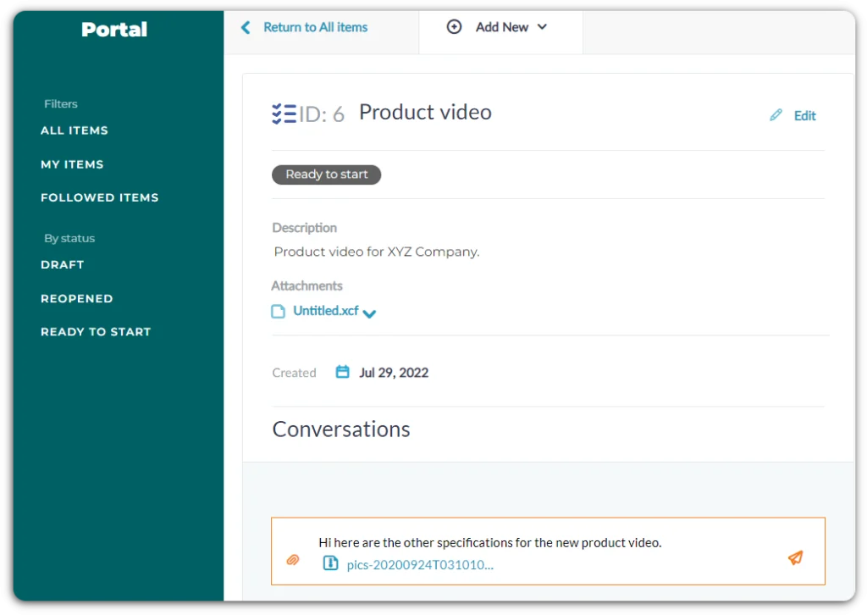Click the conversation message input field
867x615 pixels.
point(542,543)
